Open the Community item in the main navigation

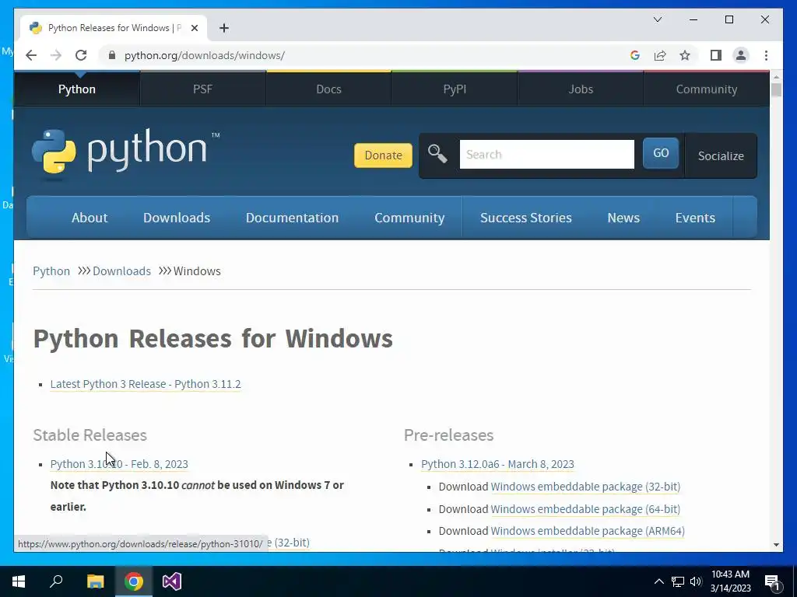pyautogui.click(x=409, y=218)
